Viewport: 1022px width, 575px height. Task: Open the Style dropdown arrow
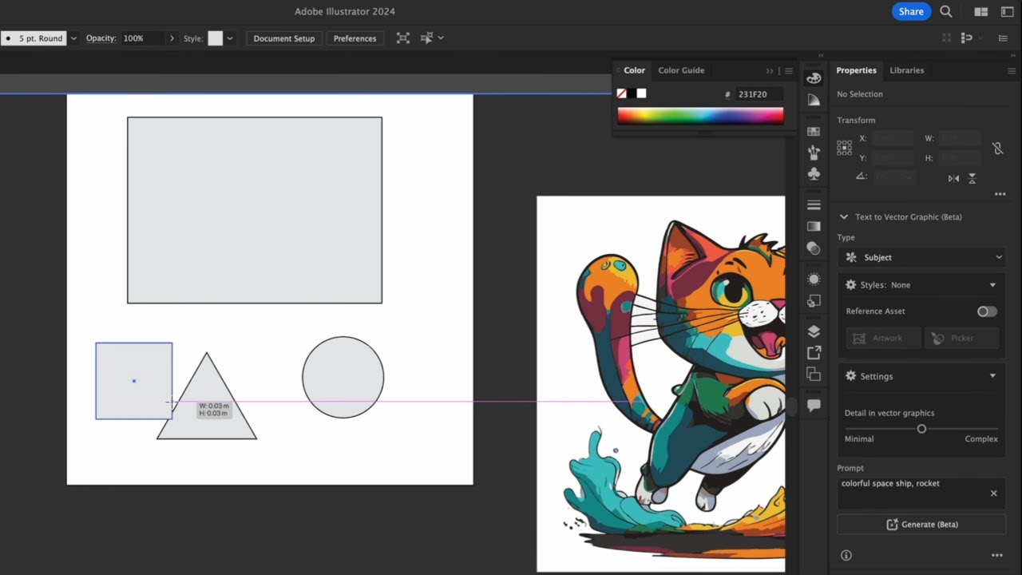click(230, 38)
